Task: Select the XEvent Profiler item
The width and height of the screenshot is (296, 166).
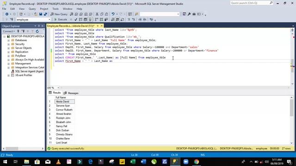Action: [x=24, y=75]
